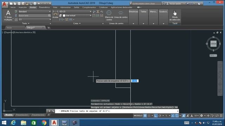Click the clean screen icon in status bar
225x126 pixels.
[217, 115]
